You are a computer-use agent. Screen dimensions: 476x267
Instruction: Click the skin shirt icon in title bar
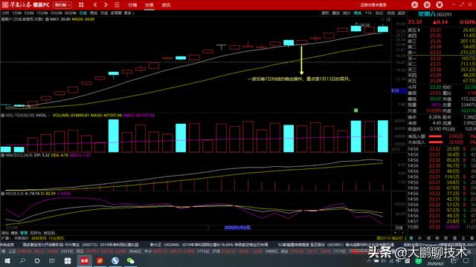440,5
